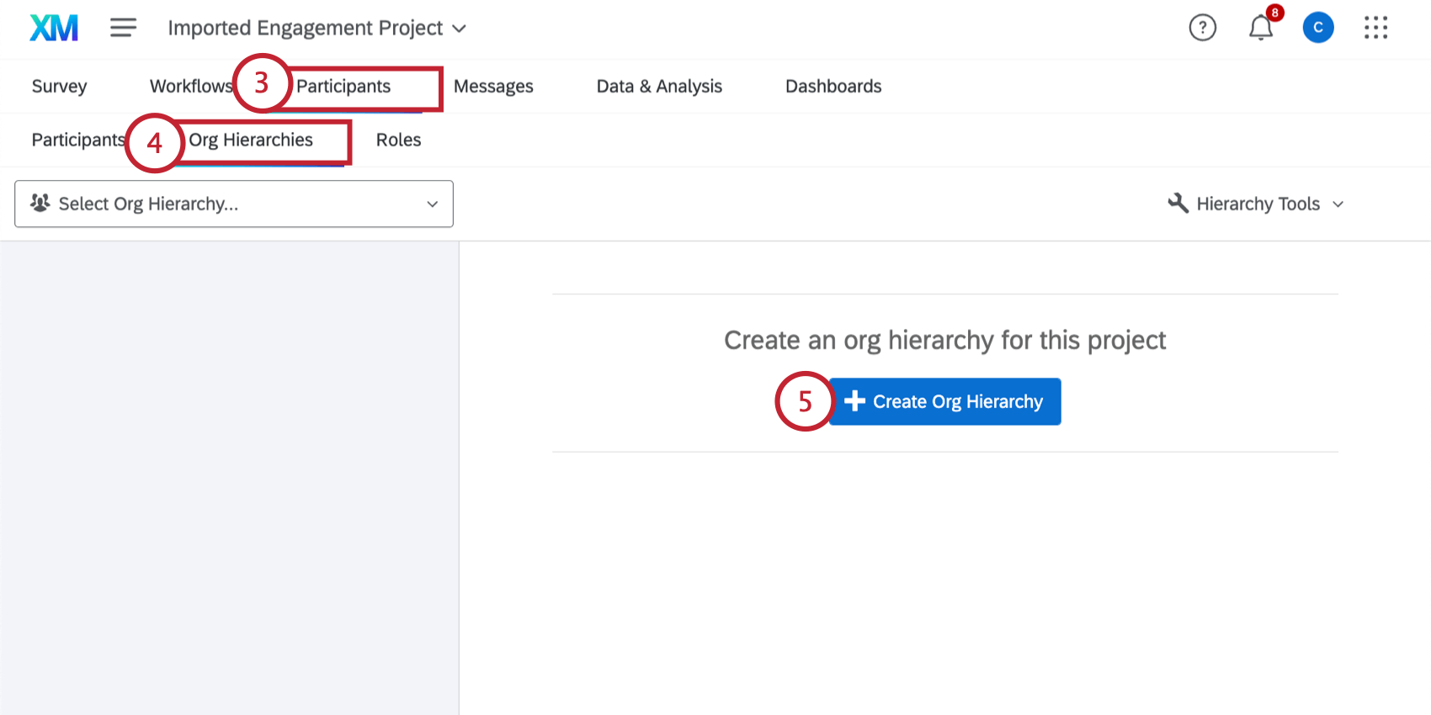Click the Hierarchy Tools wrench icon
Image resolution: width=1431 pixels, height=715 pixels.
[1178, 204]
